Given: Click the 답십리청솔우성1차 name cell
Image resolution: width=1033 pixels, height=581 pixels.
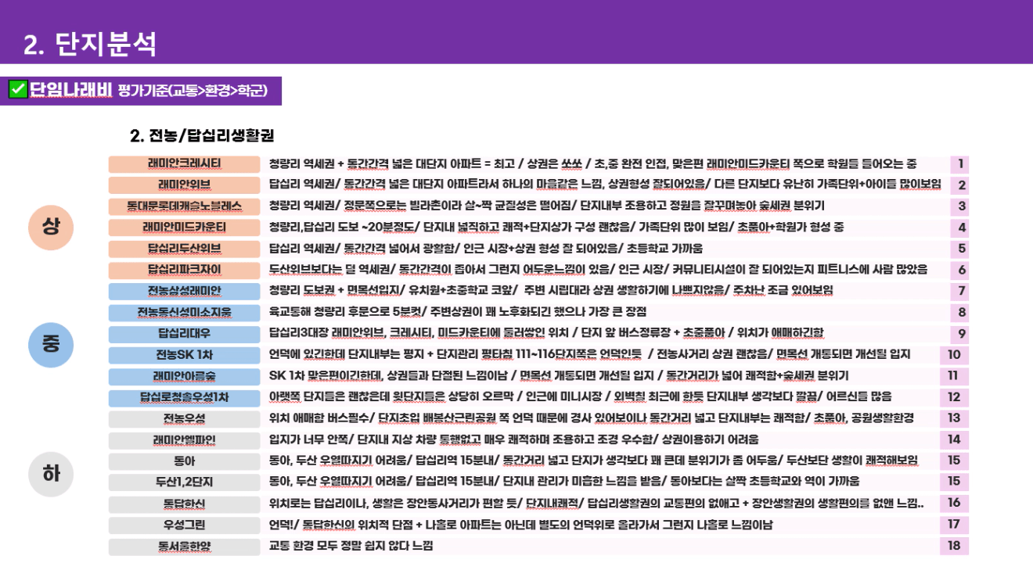Looking at the screenshot, I should pyautogui.click(x=184, y=397).
